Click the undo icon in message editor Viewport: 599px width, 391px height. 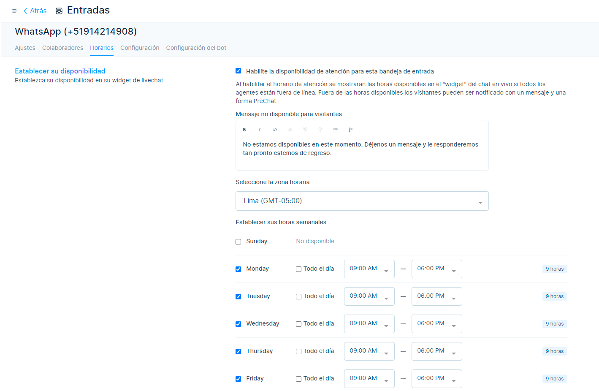(305, 130)
